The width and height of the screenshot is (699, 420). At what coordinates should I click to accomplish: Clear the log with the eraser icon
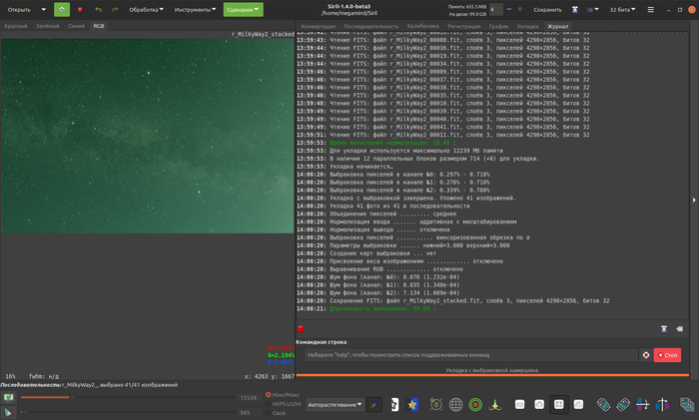pyautogui.click(x=681, y=328)
